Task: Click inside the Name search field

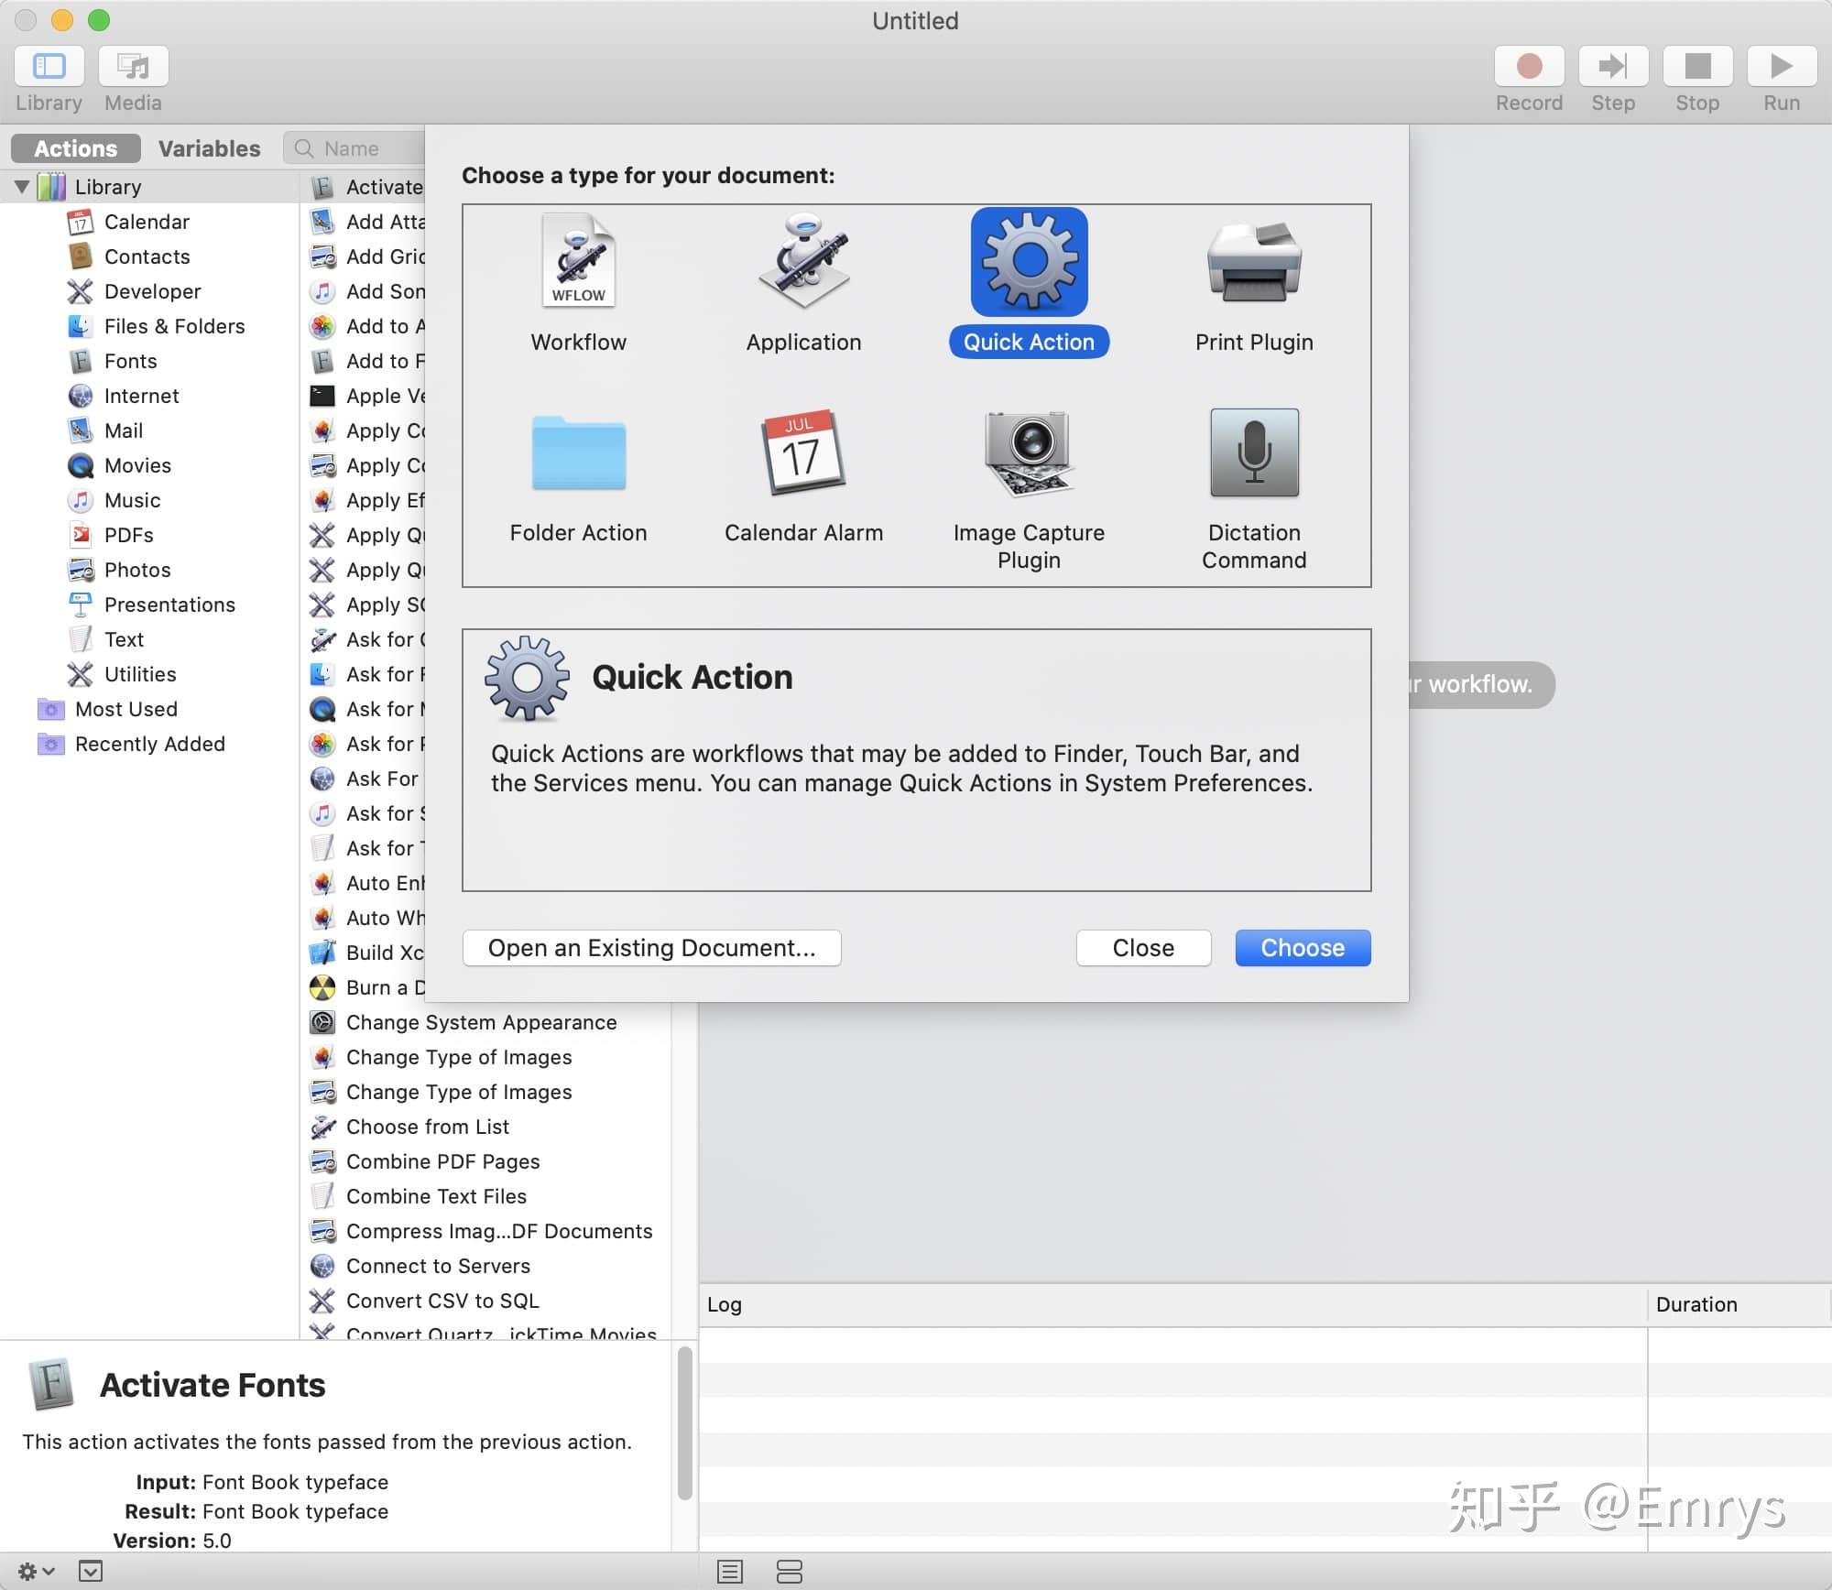Action: (366, 147)
